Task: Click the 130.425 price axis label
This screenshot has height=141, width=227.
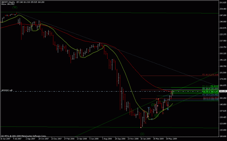Action: (x=223, y=117)
